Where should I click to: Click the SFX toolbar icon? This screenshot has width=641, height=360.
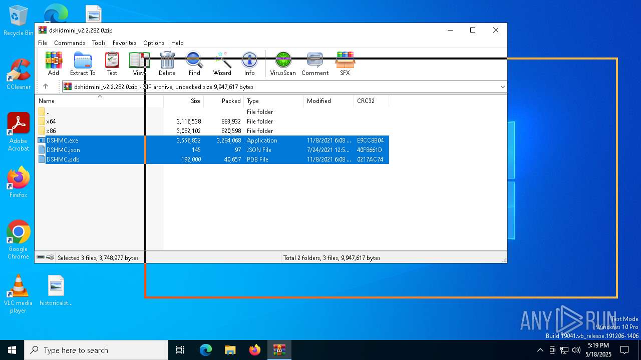(345, 63)
